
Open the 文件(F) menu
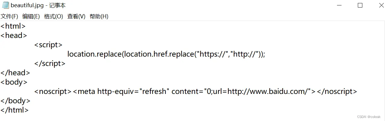pos(9,17)
